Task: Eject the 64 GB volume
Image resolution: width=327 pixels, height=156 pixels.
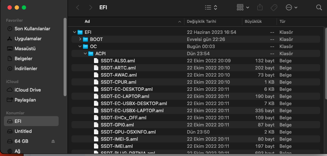Action: (53, 141)
